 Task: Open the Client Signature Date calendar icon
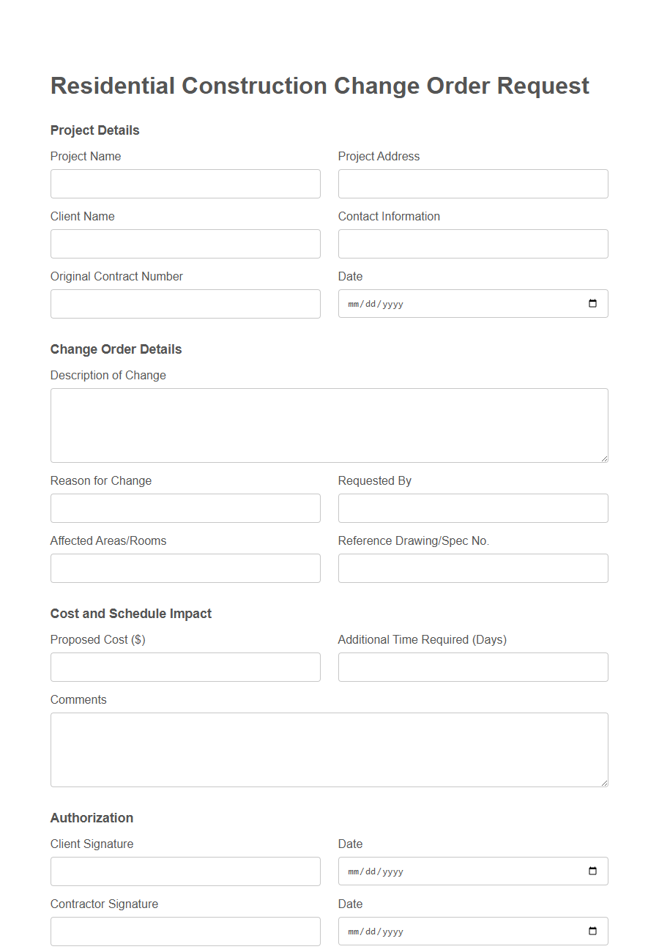pyautogui.click(x=592, y=871)
